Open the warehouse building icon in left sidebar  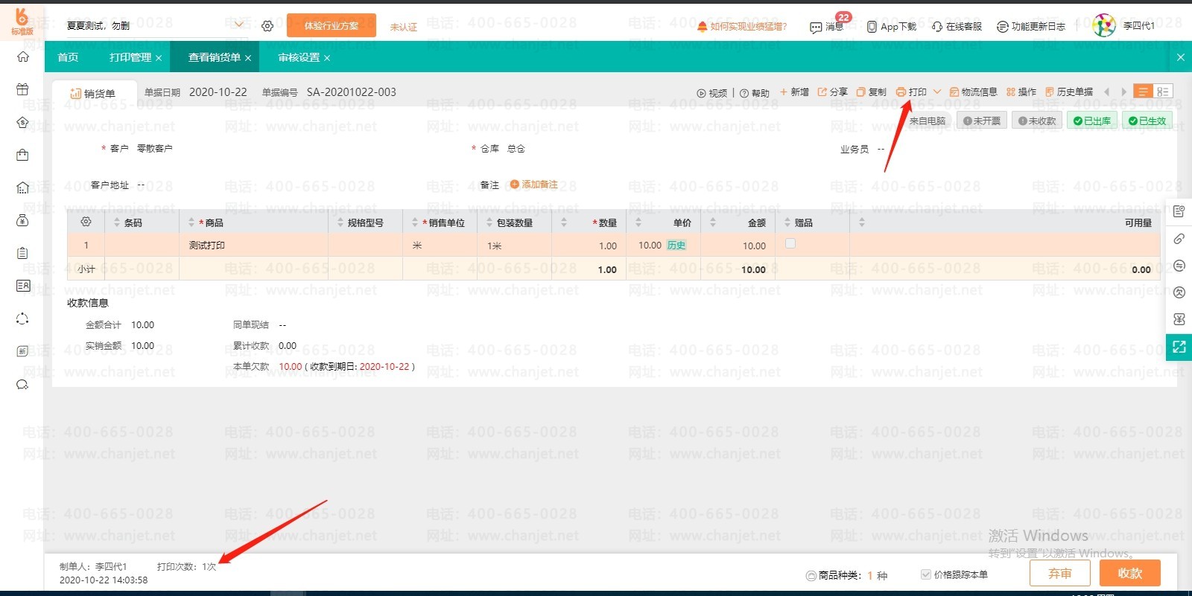tap(22, 188)
